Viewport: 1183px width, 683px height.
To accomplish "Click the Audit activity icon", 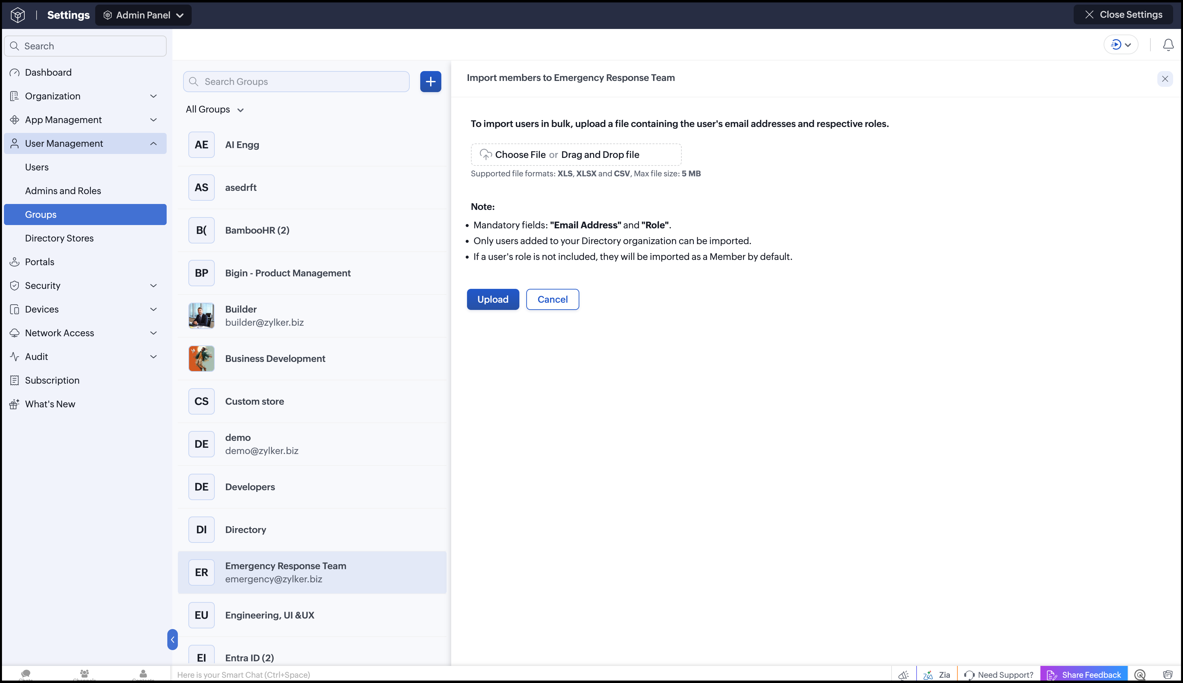I will click(14, 357).
